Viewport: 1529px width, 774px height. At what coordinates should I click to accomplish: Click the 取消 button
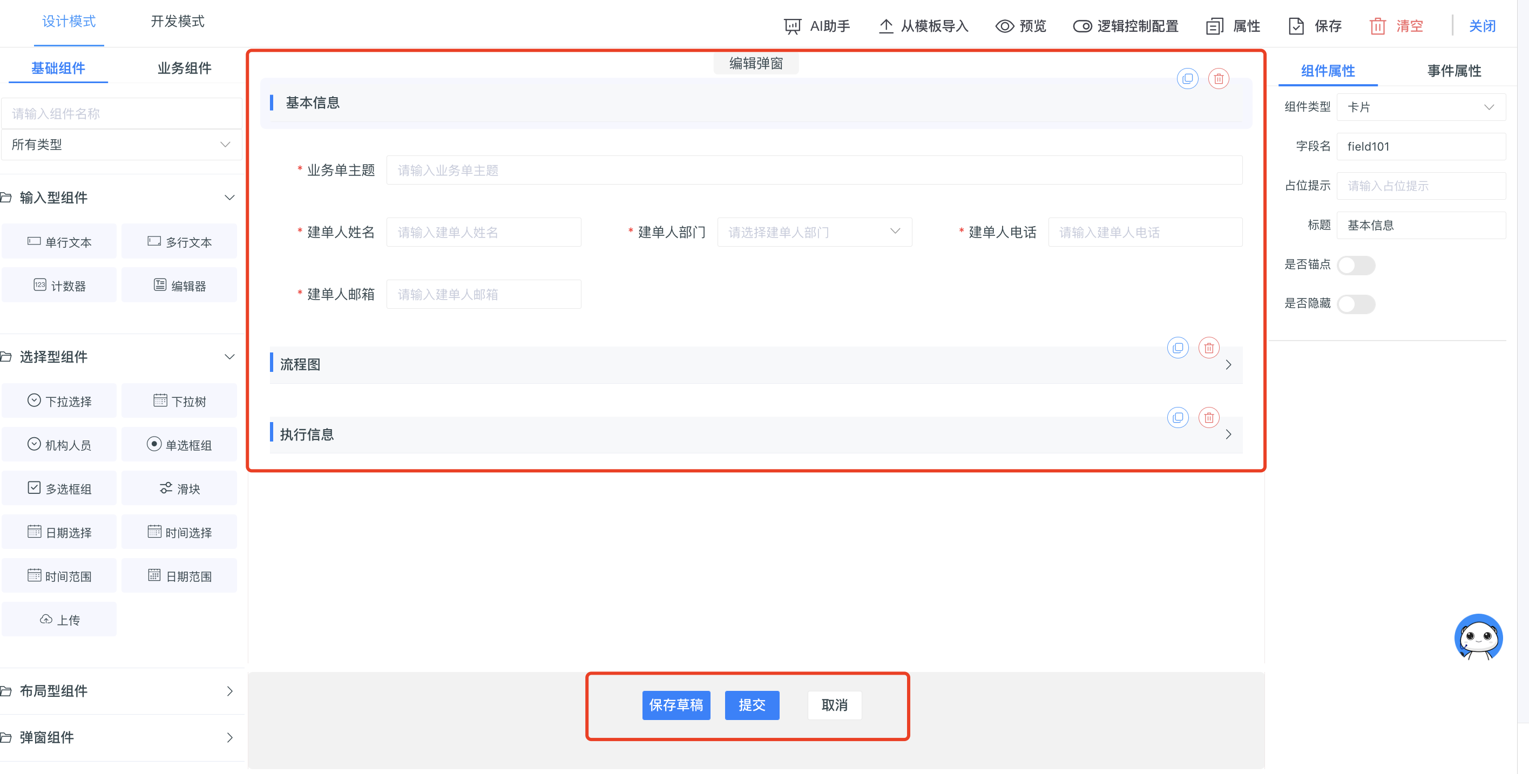point(835,705)
